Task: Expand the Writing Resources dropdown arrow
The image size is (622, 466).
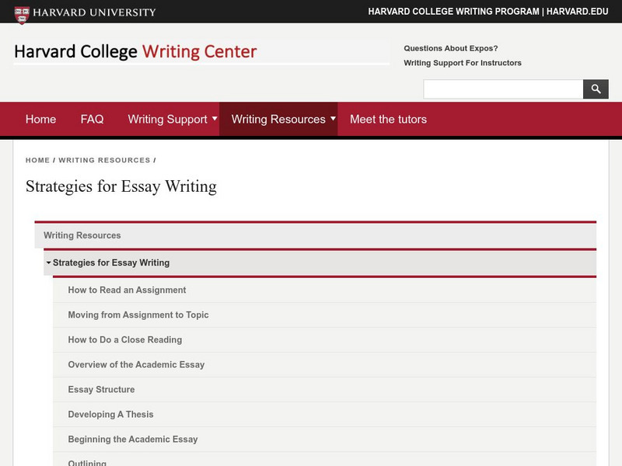Action: (333, 119)
